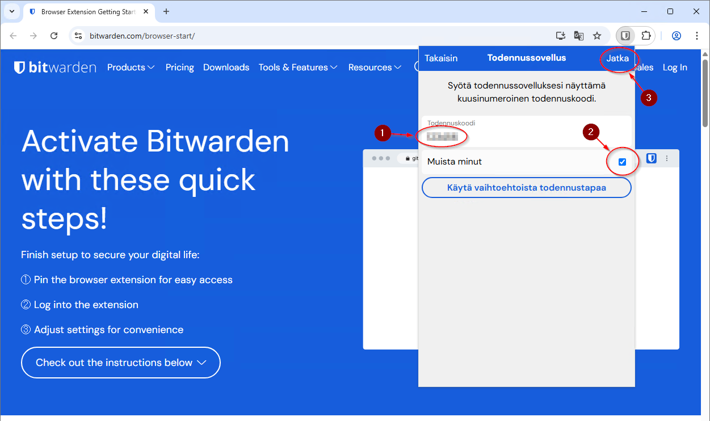Screen dimensions: 710x421
Task: Expand the Resources menu
Action: tap(375, 68)
